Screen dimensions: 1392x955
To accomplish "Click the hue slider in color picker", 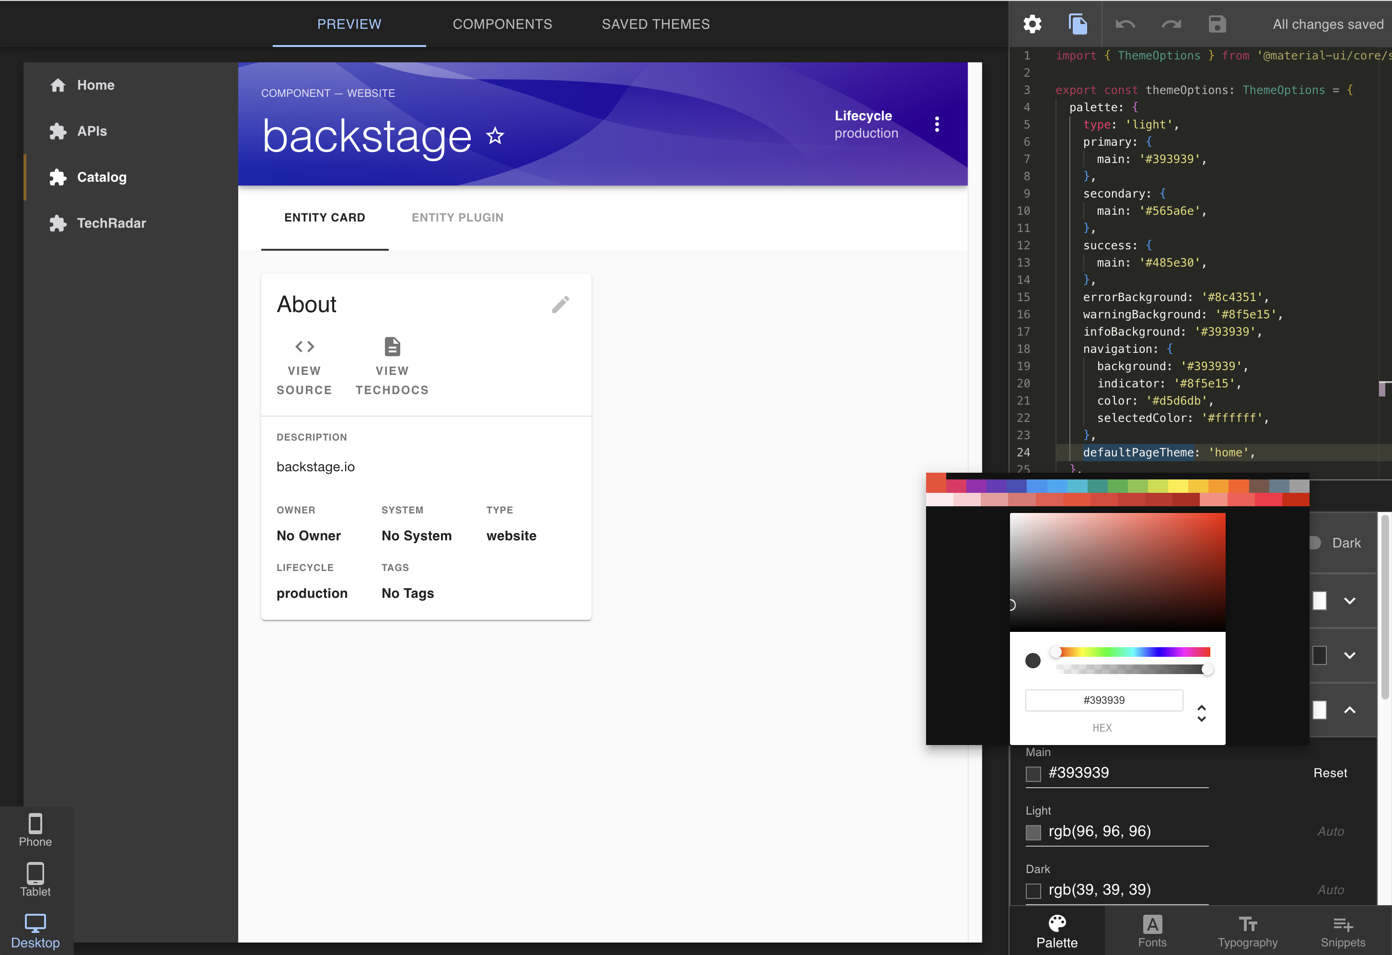I will pyautogui.click(x=1133, y=652).
